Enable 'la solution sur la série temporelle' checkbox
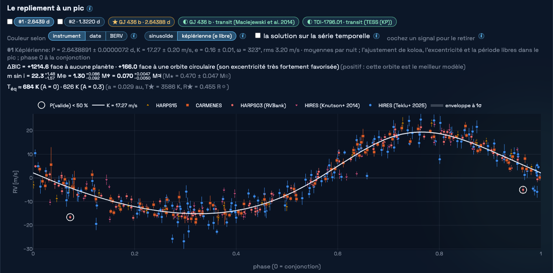553x273 pixels. (258, 36)
